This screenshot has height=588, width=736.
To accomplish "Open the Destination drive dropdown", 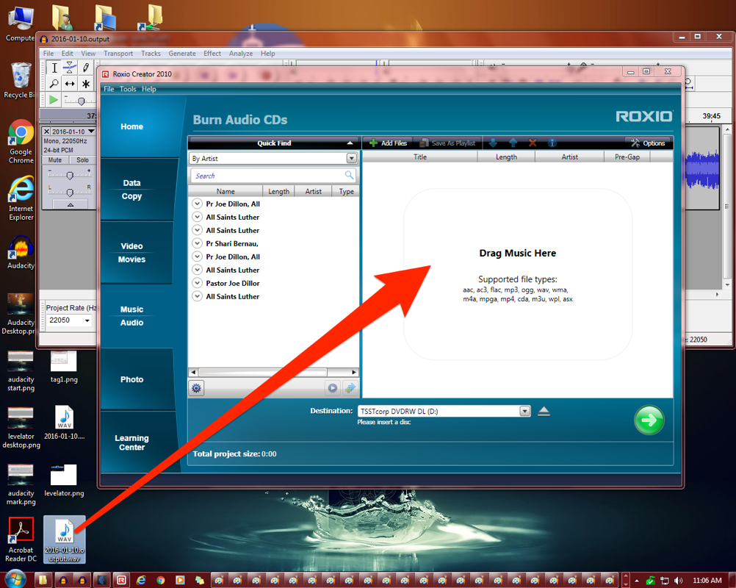I will [x=525, y=411].
